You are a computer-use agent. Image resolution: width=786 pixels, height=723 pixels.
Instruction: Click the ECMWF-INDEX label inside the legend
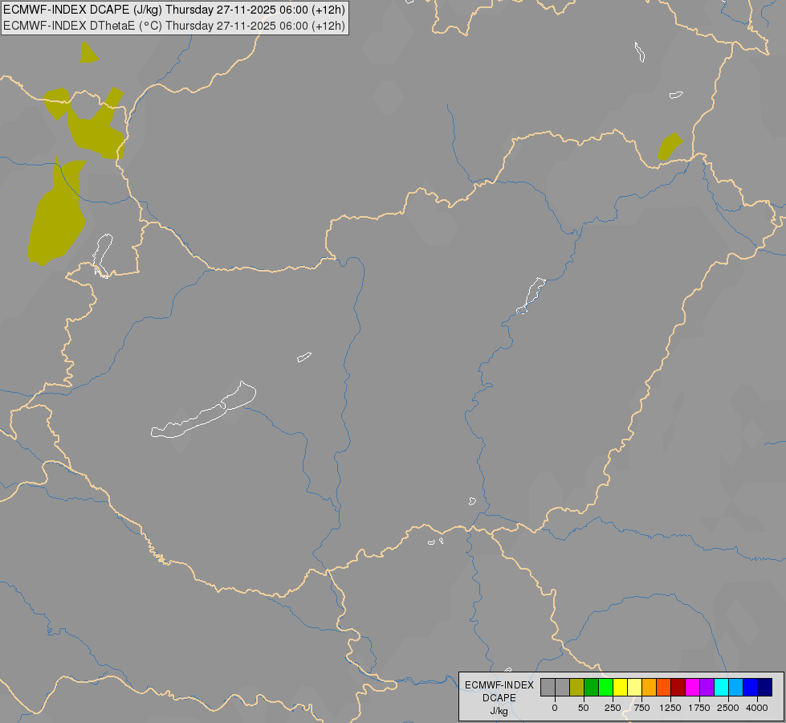point(499,685)
